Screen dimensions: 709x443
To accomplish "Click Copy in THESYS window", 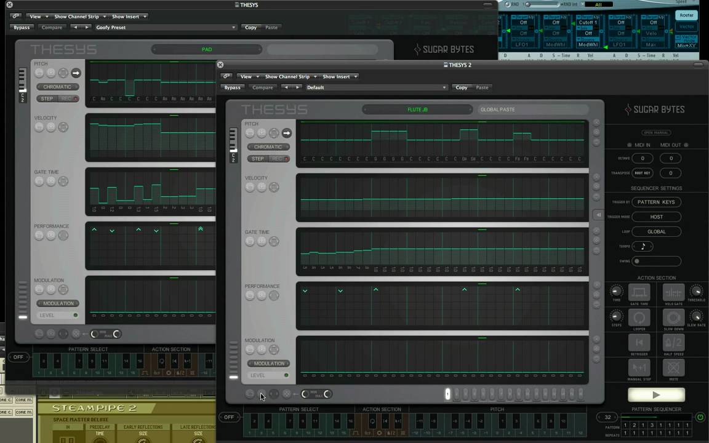I will (x=250, y=28).
